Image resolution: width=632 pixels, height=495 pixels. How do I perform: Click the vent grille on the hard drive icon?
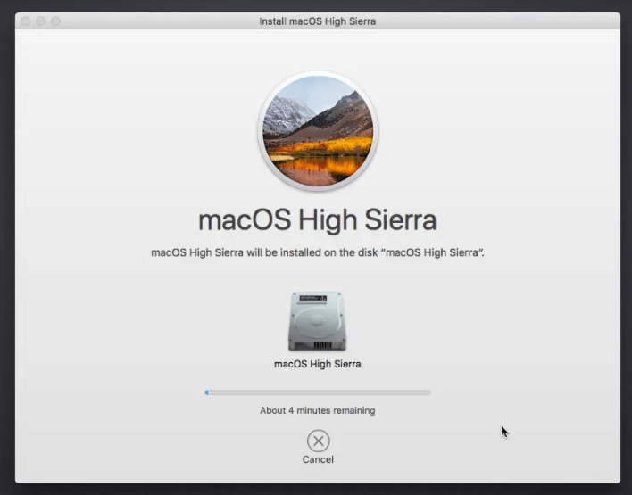(317, 343)
